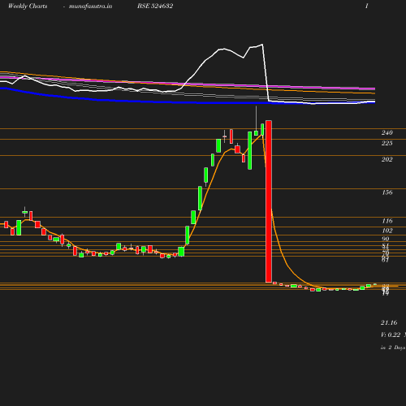This screenshot has width=406, height=406.
Task: Click the 116 price level label
Action: (x=387, y=221)
